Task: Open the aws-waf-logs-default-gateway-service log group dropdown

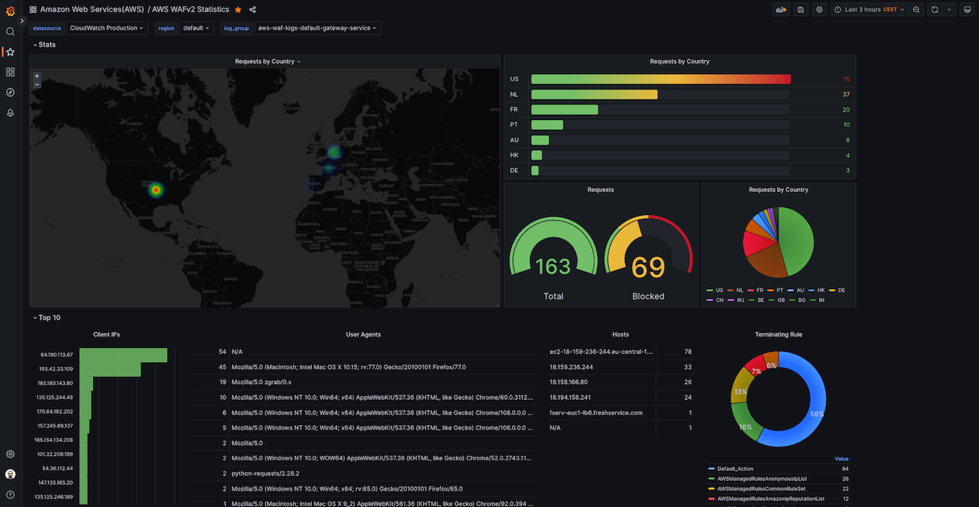Action: pos(317,28)
